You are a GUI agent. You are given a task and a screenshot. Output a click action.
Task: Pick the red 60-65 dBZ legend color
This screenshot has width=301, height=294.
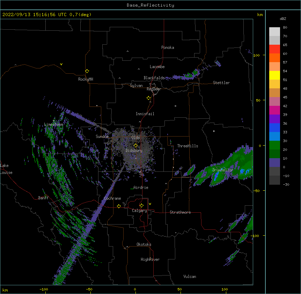coord(274,49)
